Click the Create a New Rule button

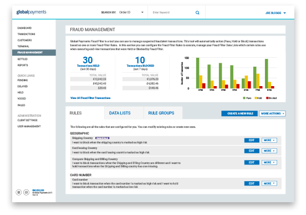click(x=239, y=113)
